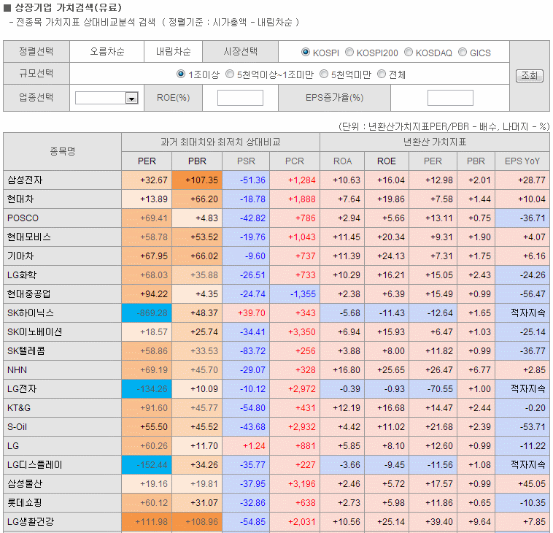The width and height of the screenshot is (553, 533).
Task: Click the +16.80 ROA value
Action: 347,370
